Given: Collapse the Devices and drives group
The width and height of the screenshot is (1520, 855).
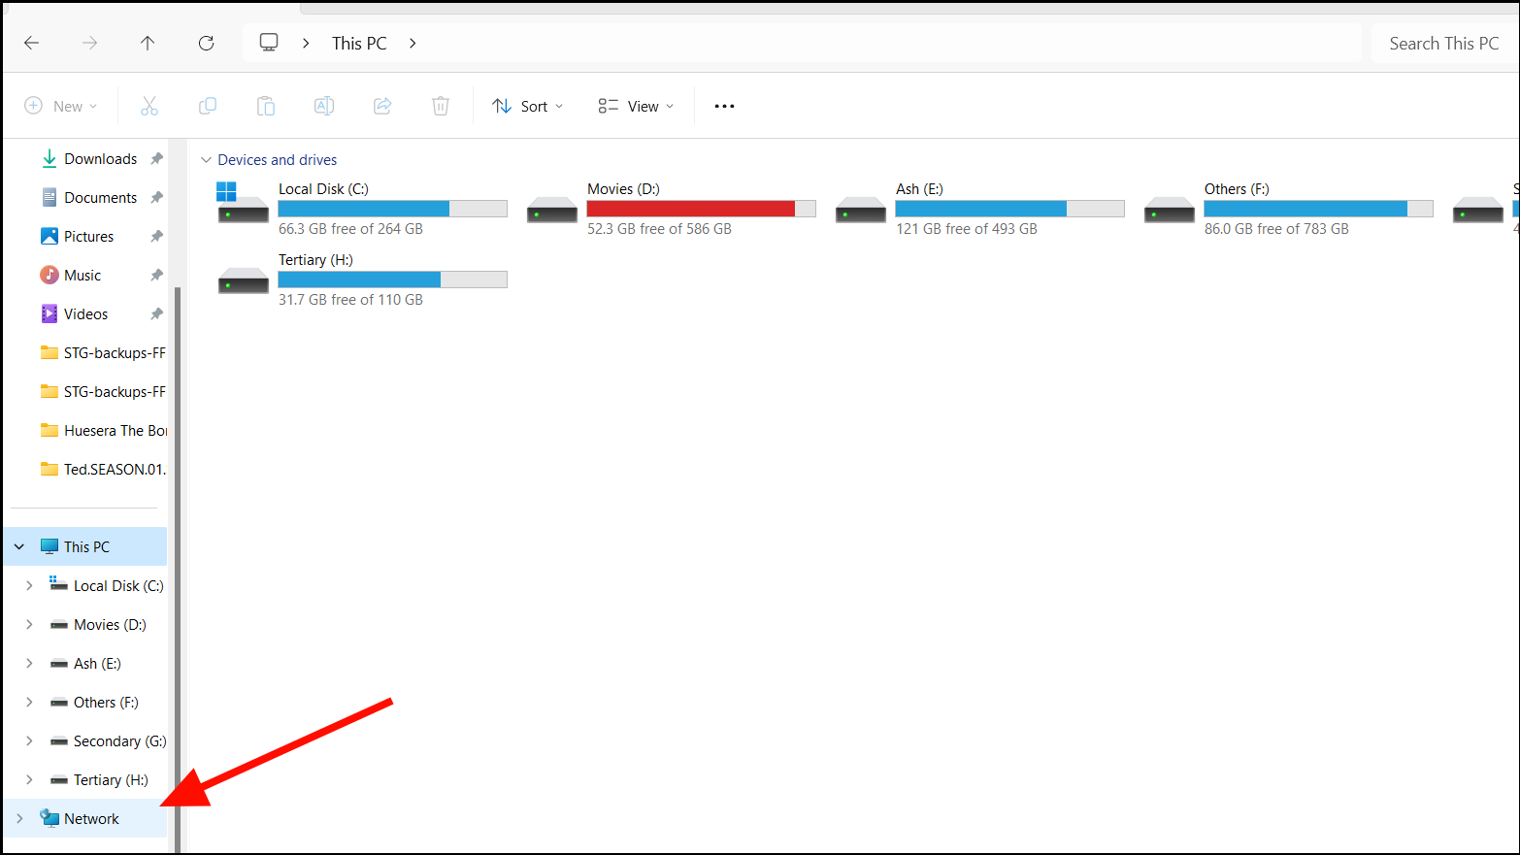Looking at the screenshot, I should click(206, 160).
